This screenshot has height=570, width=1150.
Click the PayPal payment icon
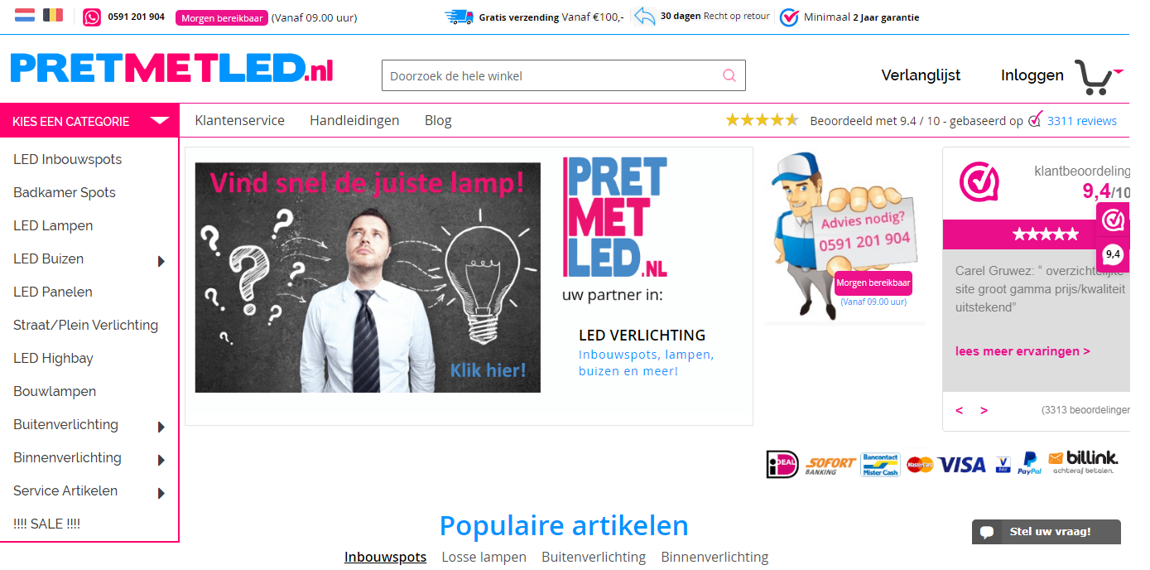(1030, 463)
